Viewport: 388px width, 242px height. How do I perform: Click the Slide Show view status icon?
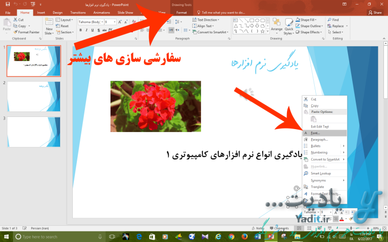pos(329,228)
